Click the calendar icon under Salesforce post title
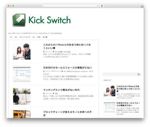 pos(44,71)
